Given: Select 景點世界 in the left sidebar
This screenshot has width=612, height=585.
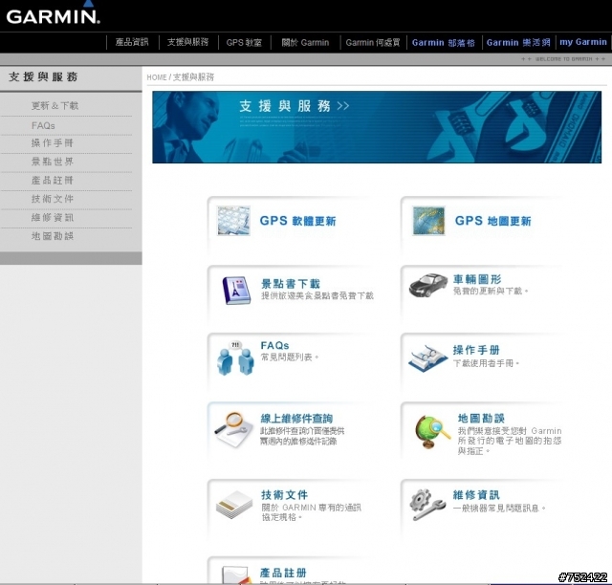Looking at the screenshot, I should coord(53,162).
